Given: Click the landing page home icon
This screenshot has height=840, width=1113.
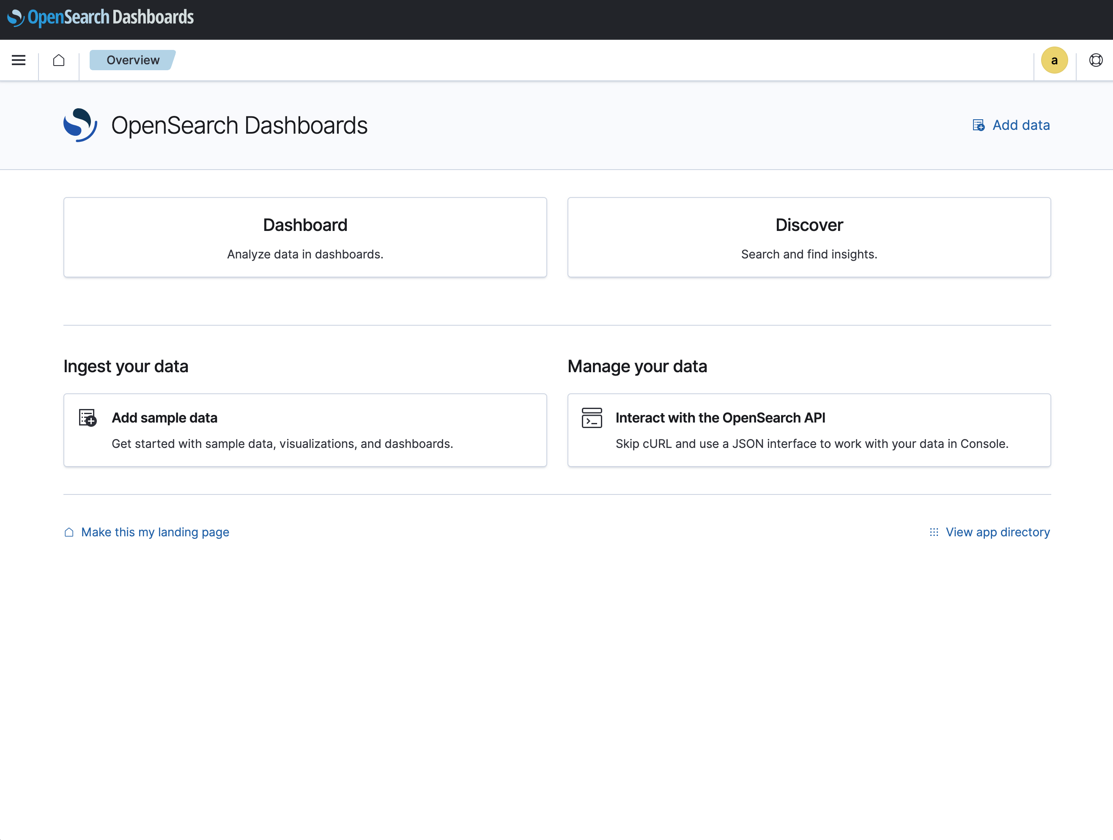Looking at the screenshot, I should (69, 532).
